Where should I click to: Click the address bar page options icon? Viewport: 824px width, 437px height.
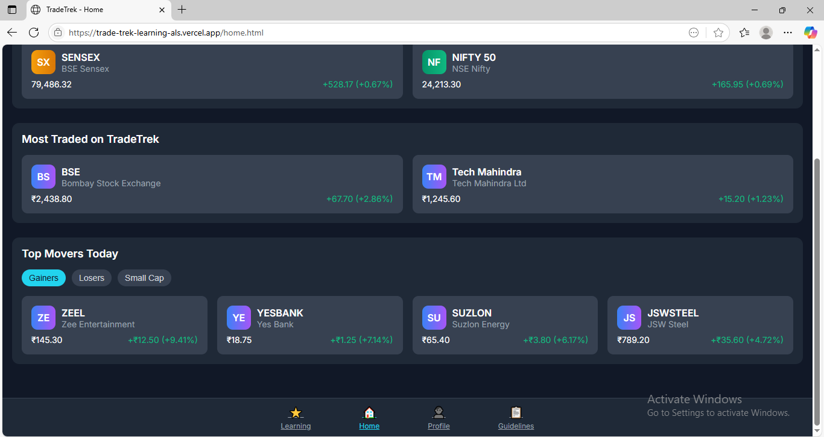tap(694, 33)
